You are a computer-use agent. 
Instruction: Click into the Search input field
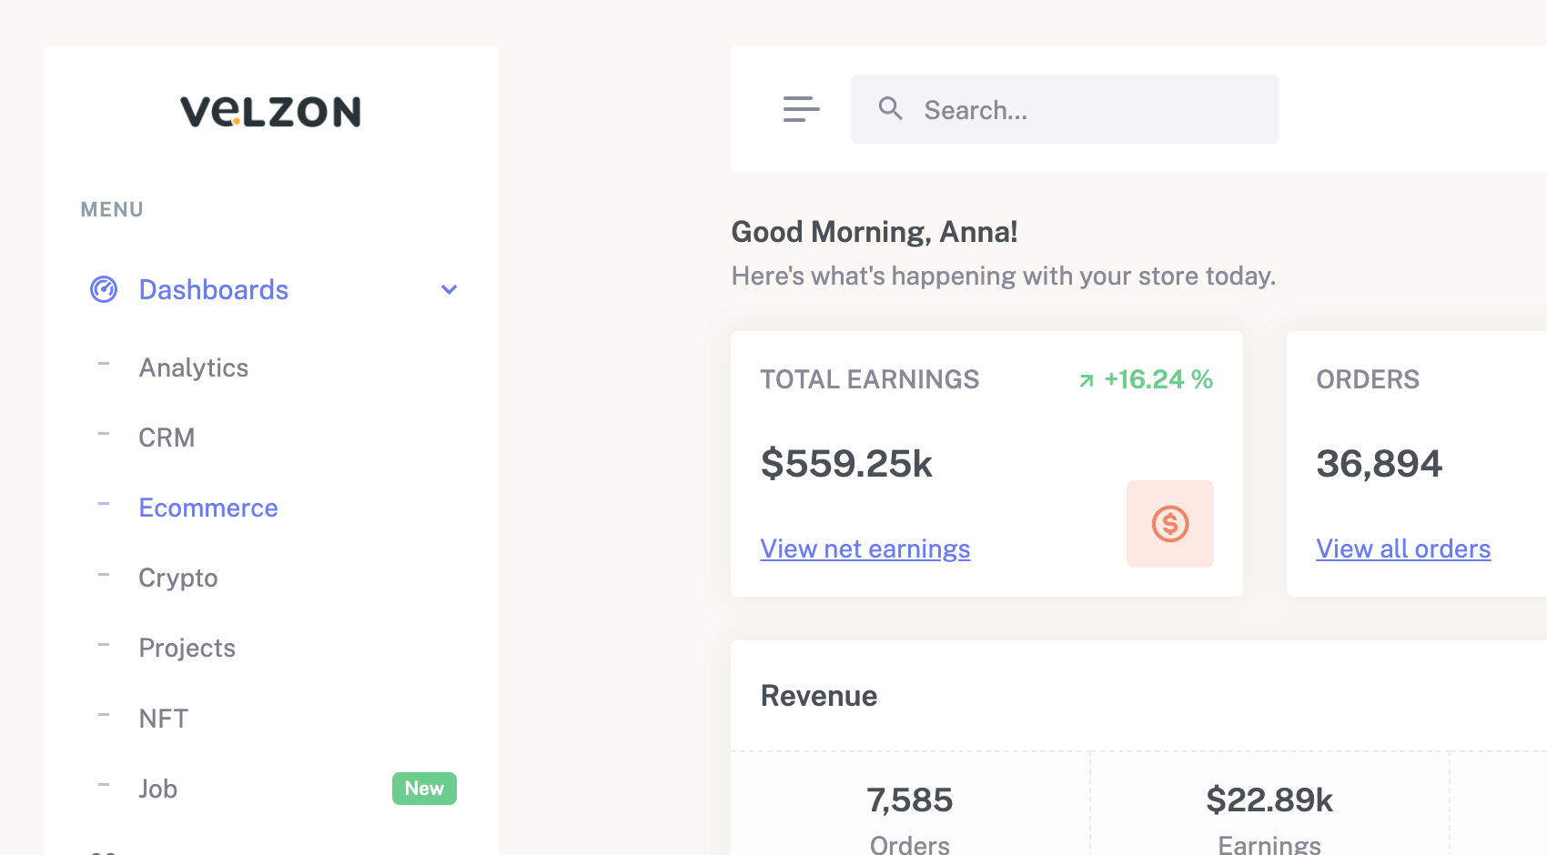(x=1065, y=109)
